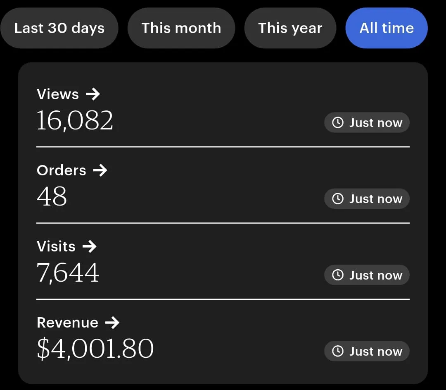Tap the clock icon in Visits row
Viewport: 446px width, 390px height.
point(338,275)
